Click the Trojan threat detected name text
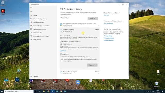Image resolution: width=165 pixels, height=93 pixels. tap(75, 41)
